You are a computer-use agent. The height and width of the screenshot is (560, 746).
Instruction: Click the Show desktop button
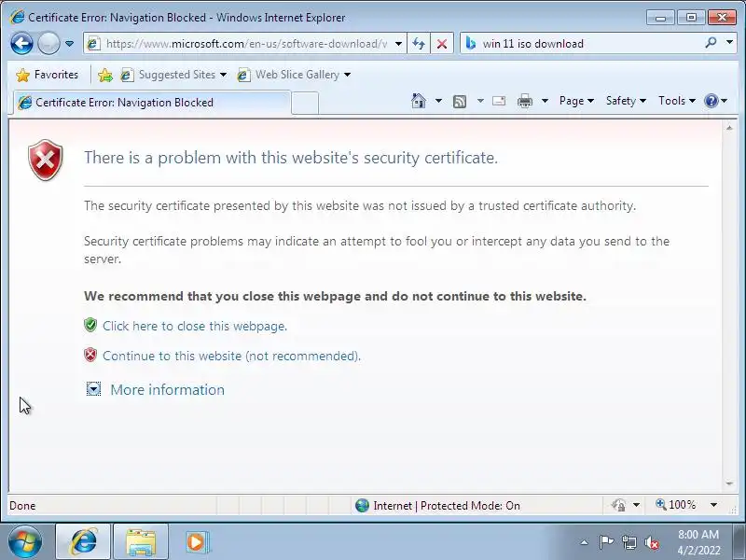point(739,542)
